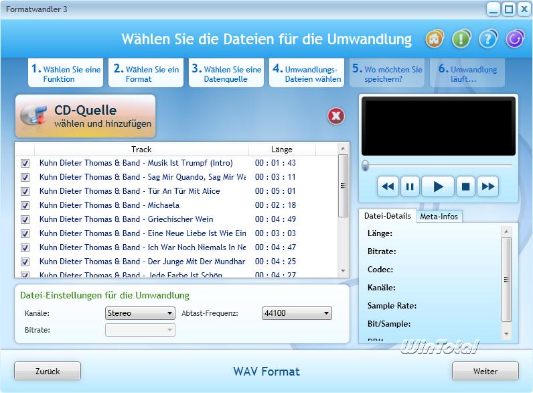This screenshot has height=393, width=533.
Task: Uncheck Tür An Tür Mit Alice track
Action: click(25, 191)
